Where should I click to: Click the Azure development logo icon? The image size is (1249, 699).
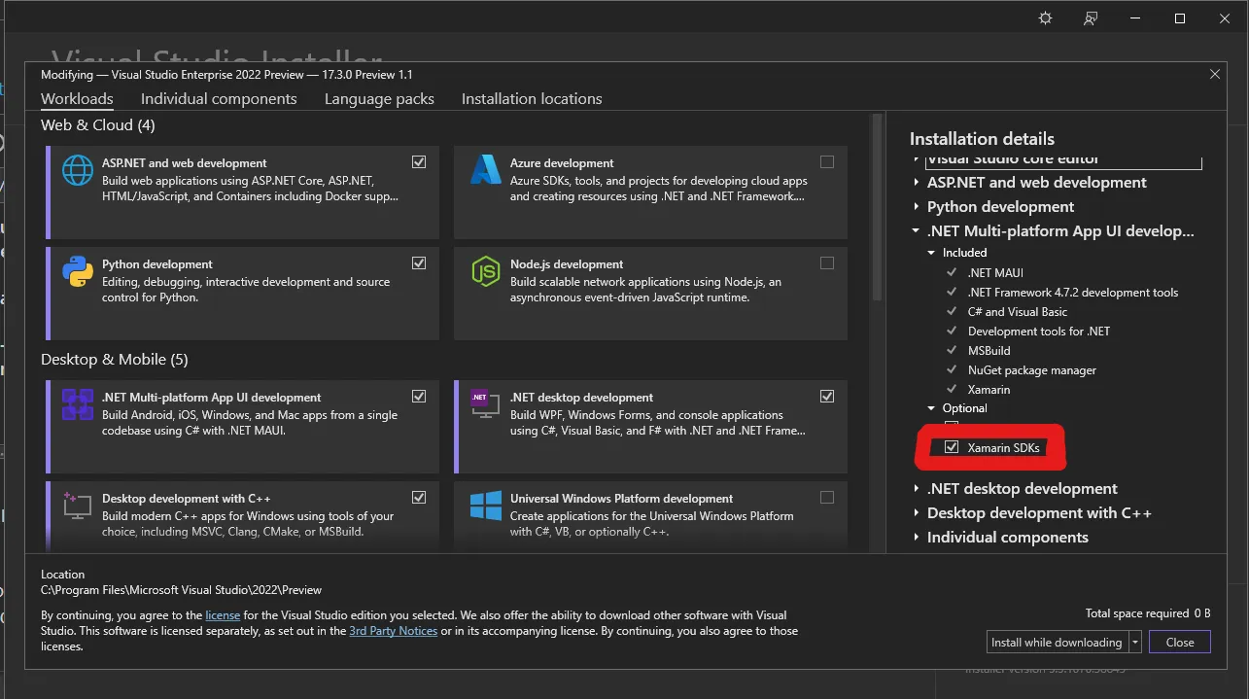486,170
